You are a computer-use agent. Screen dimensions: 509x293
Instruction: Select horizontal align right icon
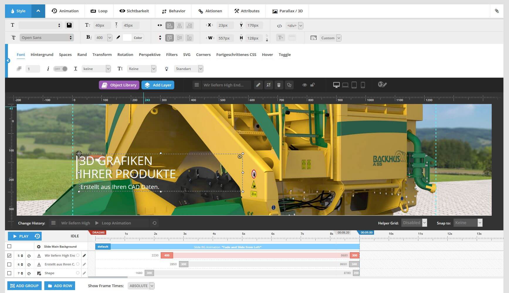[x=190, y=25]
